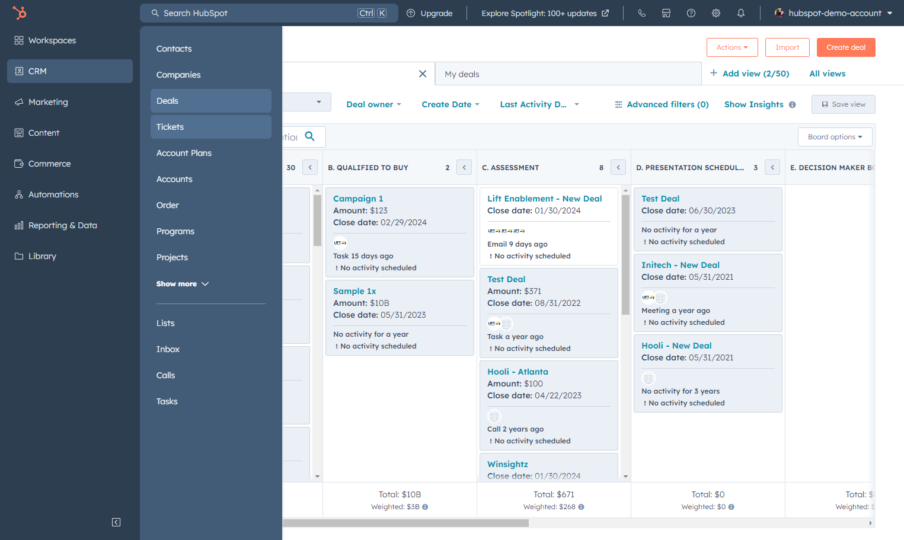Open the Initech - New Deal card
The image size is (904, 540).
[681, 265]
